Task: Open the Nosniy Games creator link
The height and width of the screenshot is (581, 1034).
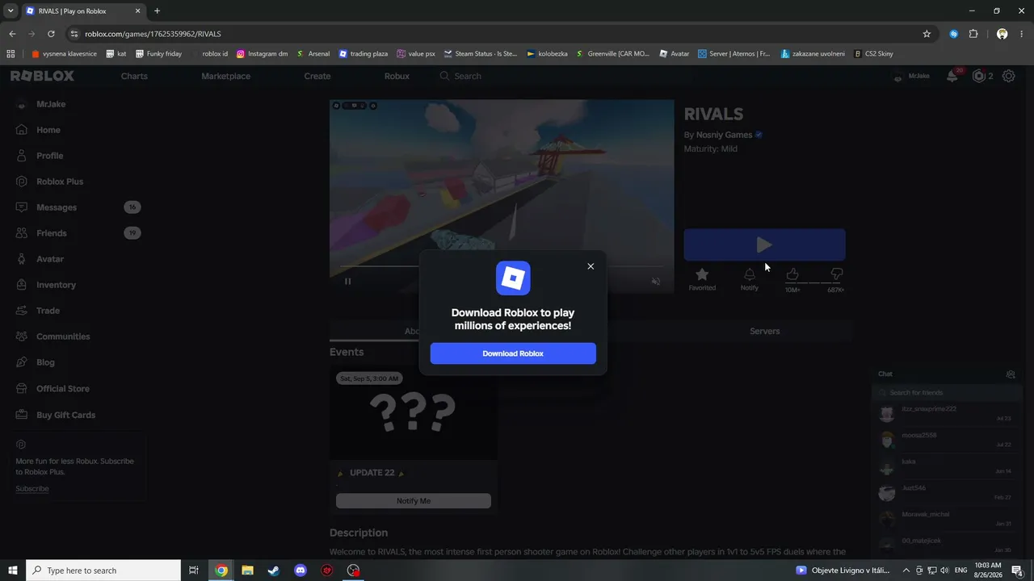Action: (724, 135)
